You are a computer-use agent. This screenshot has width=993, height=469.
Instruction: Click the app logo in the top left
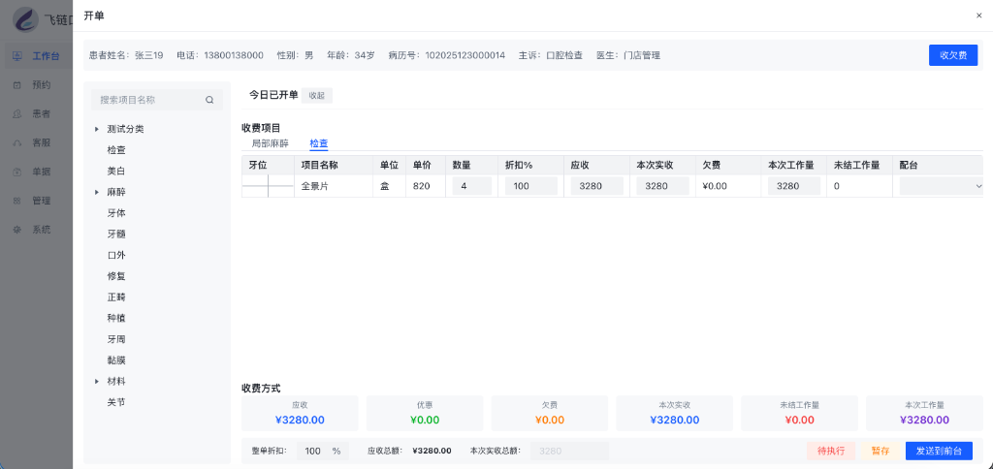pyautogui.click(x=26, y=19)
